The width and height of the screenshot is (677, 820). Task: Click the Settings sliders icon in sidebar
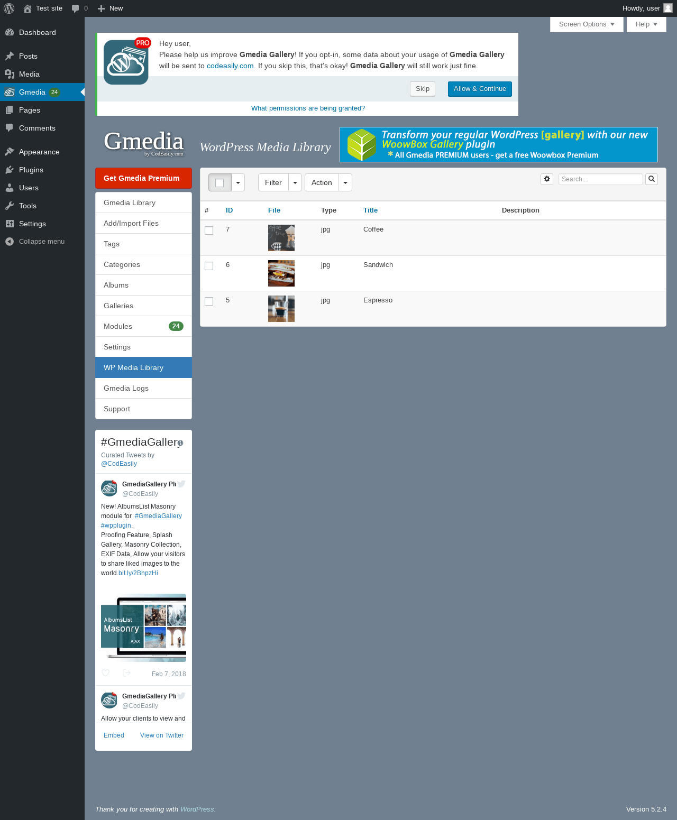click(x=10, y=224)
